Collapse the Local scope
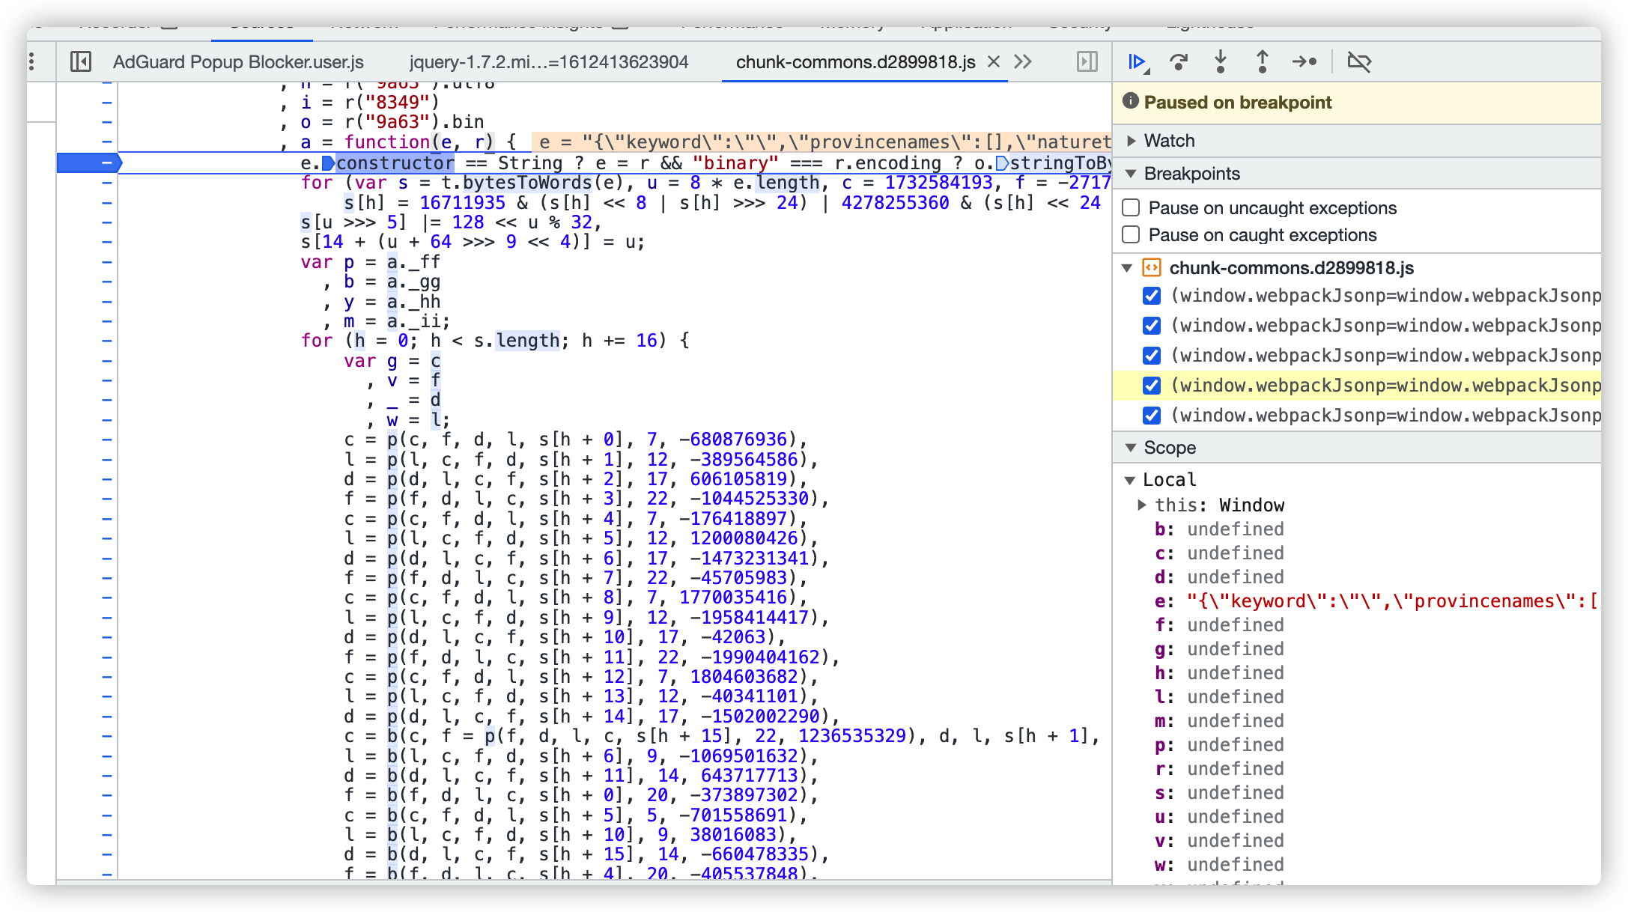 point(1130,480)
